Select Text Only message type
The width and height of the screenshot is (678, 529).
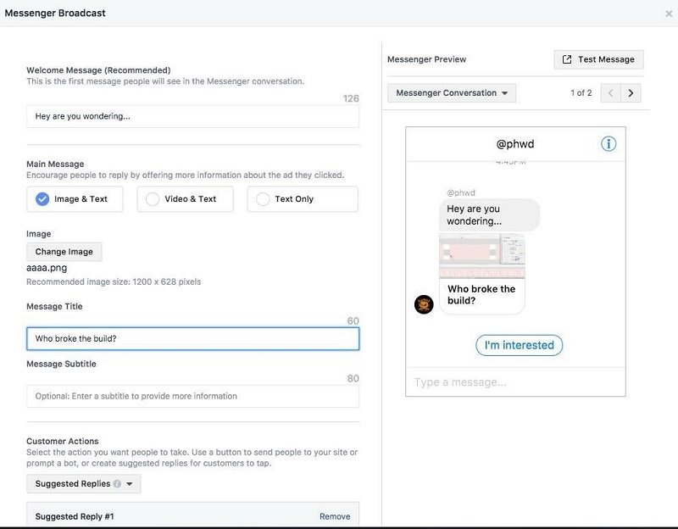pos(303,199)
